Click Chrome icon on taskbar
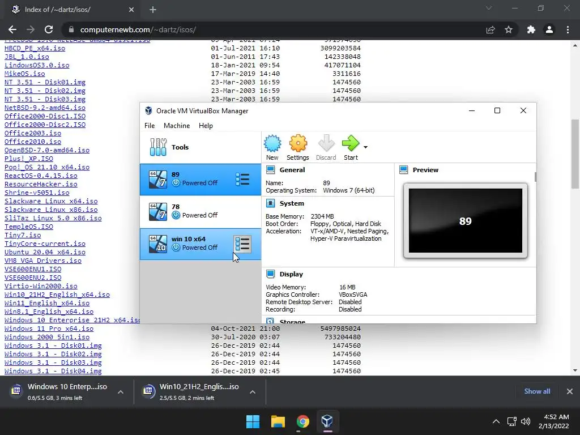 click(x=302, y=421)
